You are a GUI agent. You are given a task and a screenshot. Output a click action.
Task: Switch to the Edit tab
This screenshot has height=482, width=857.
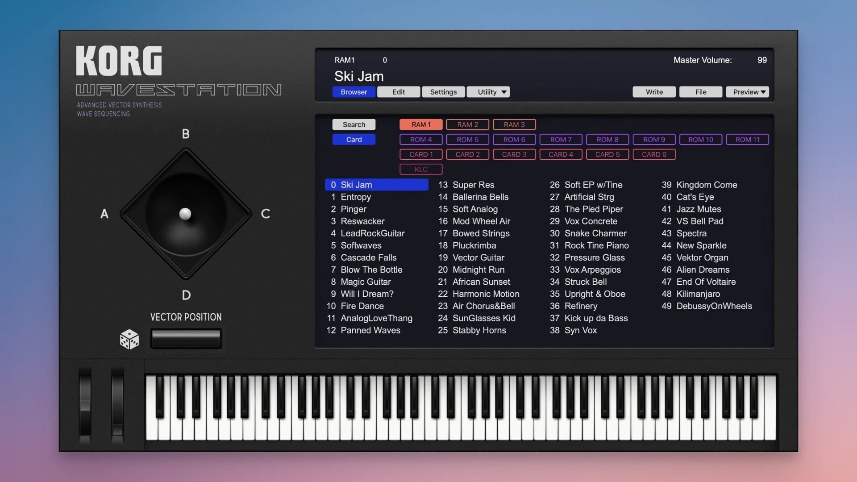click(x=398, y=92)
